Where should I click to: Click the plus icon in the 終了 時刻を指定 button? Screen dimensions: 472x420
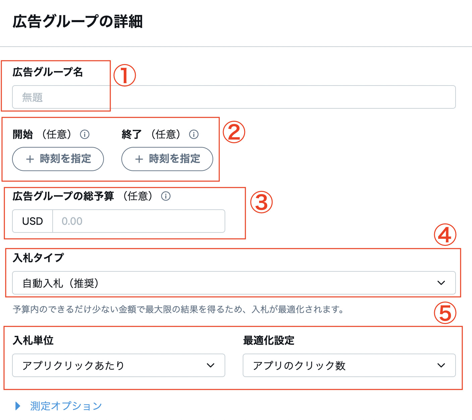tap(139, 159)
